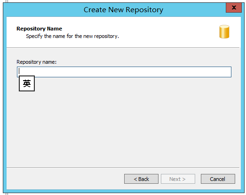This screenshot has height=195, width=246.
Task: Focus the Repository name text box
Action: (124, 72)
